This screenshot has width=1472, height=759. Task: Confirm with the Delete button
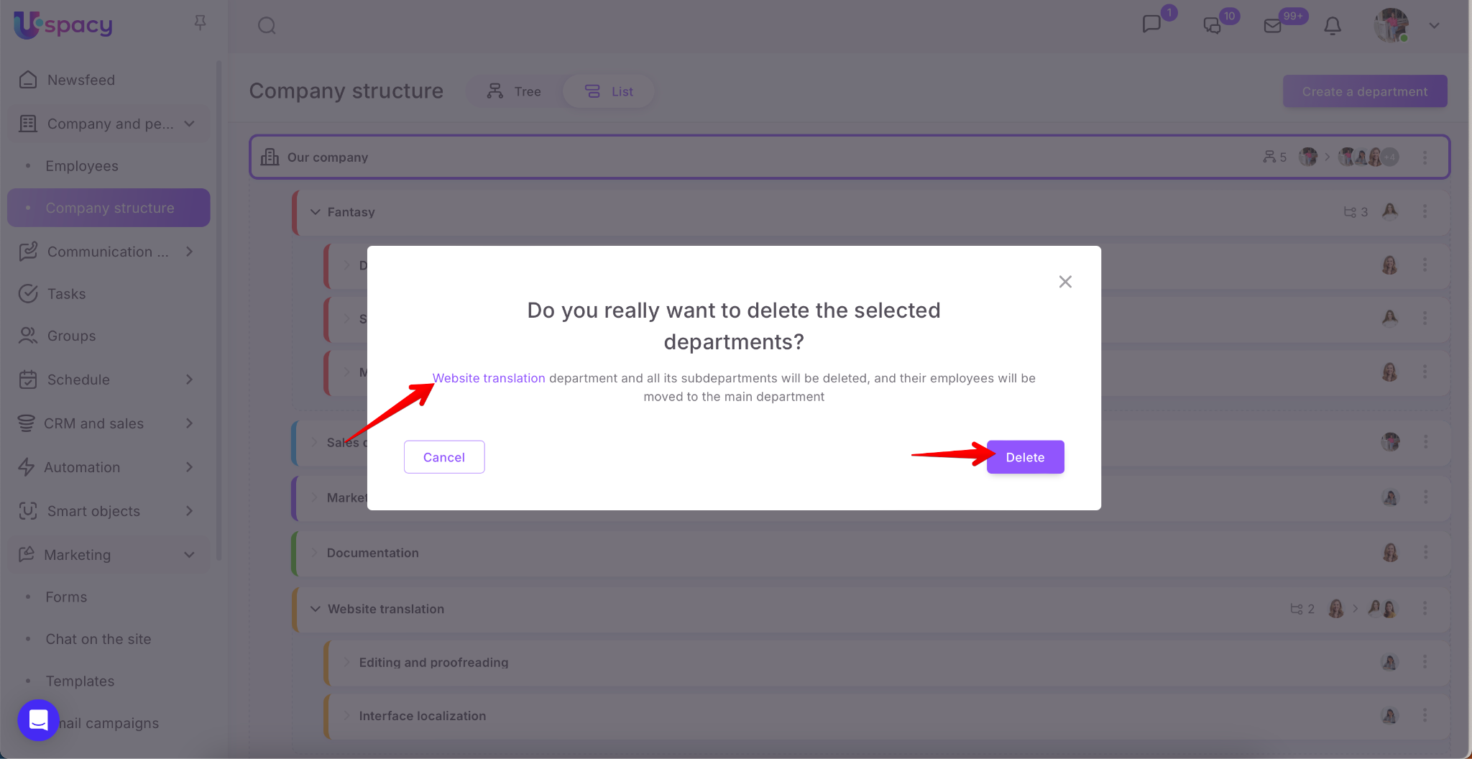[1024, 457]
